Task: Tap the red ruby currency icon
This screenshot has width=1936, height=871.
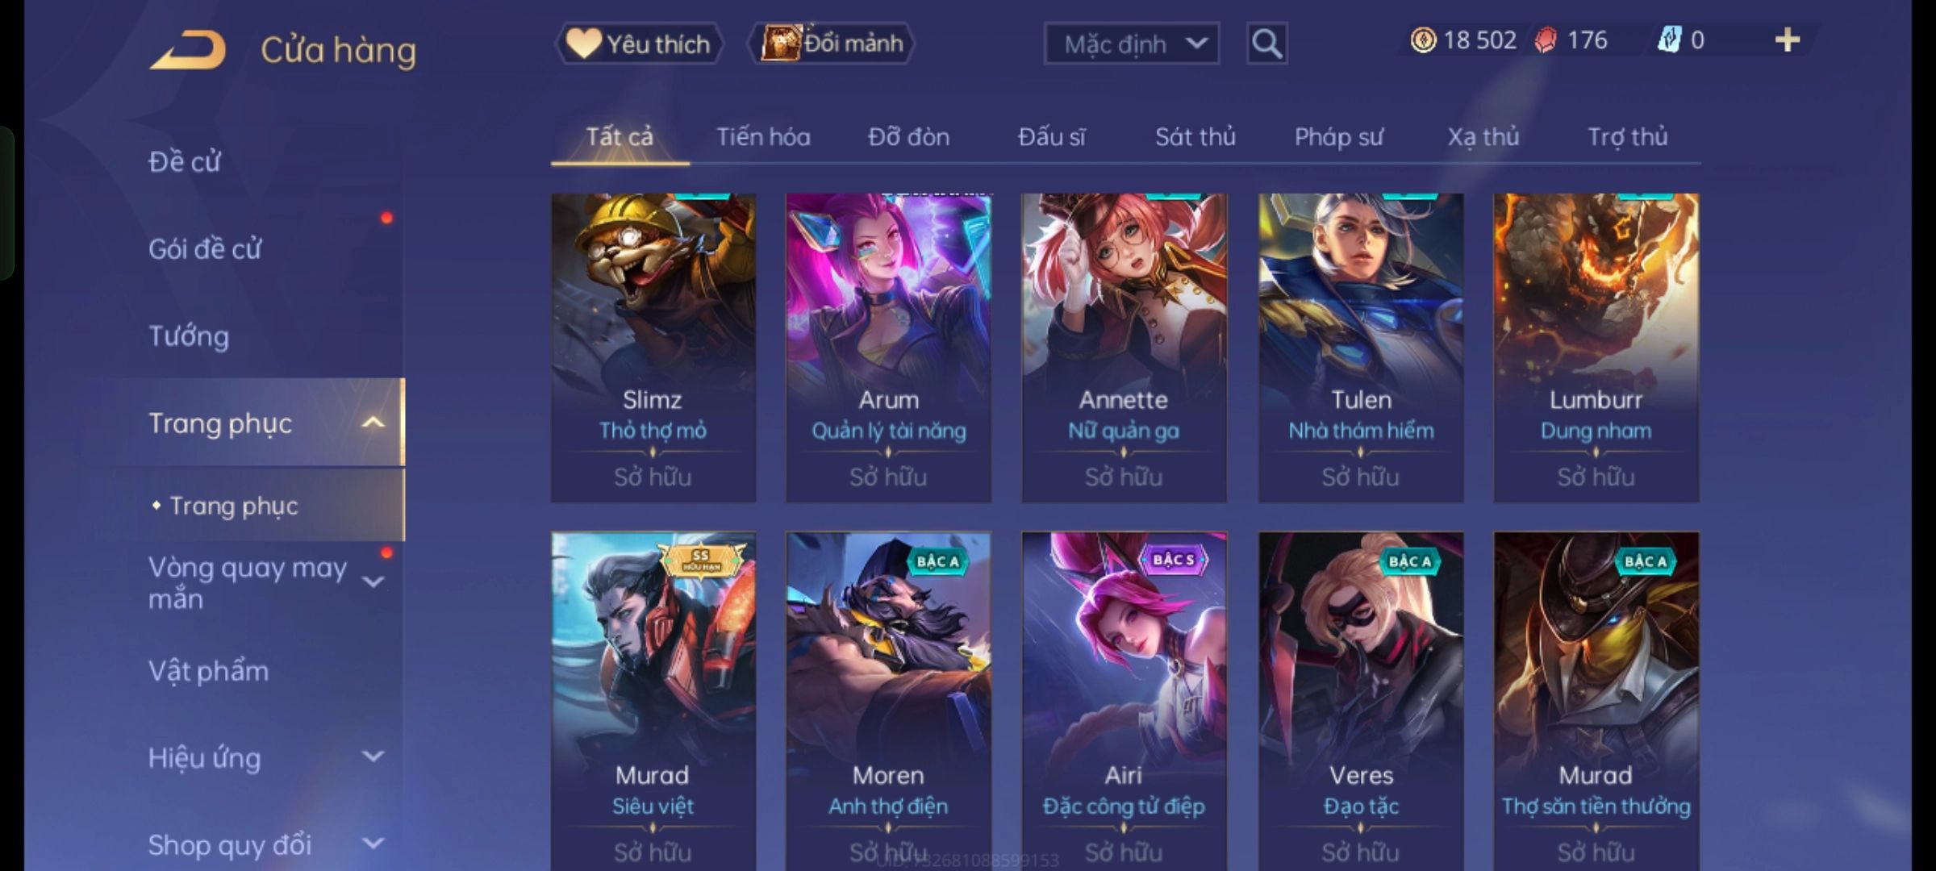Action: click(x=1546, y=40)
